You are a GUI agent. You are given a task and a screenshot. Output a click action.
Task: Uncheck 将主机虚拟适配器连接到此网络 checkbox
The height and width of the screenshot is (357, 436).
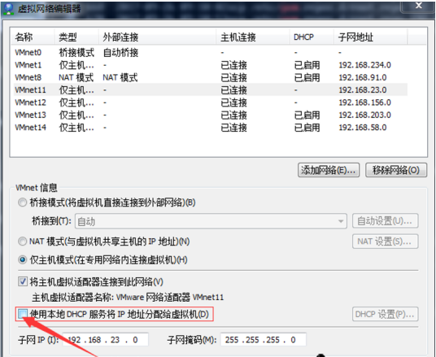point(23,281)
